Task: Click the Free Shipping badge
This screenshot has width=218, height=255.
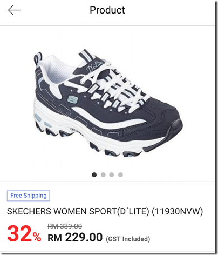Action: click(x=29, y=196)
